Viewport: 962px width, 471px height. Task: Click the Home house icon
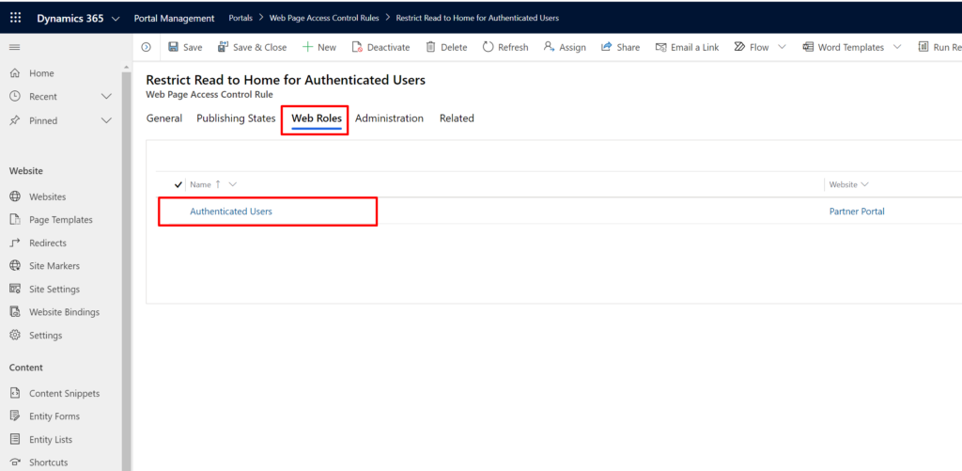tap(15, 73)
